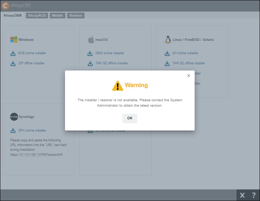Click the Synology logo icon
260x201 pixels.
pyautogui.click(x=14, y=117)
